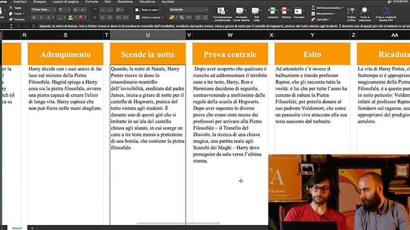Open the Dati ribbon tab

(108, 2)
